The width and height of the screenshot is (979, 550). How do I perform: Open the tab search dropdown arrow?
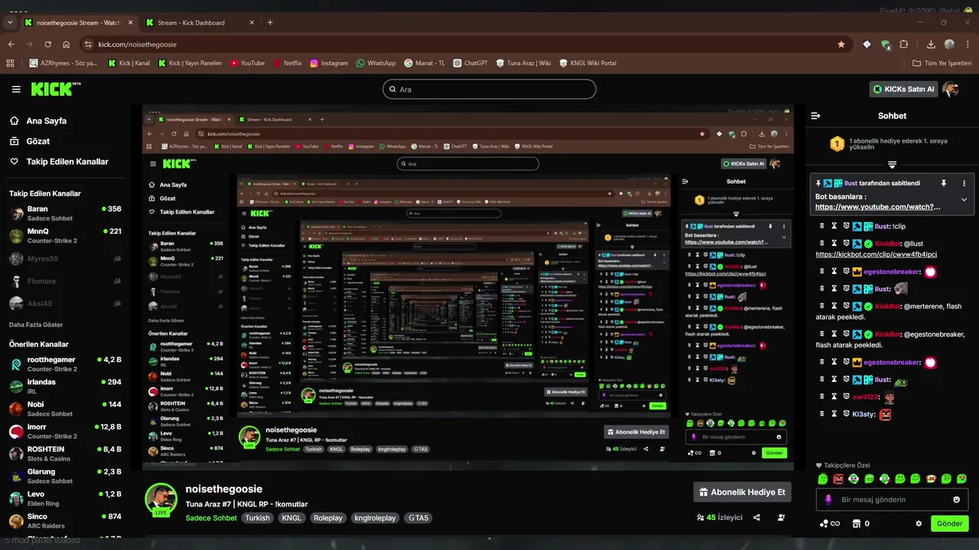(x=10, y=23)
